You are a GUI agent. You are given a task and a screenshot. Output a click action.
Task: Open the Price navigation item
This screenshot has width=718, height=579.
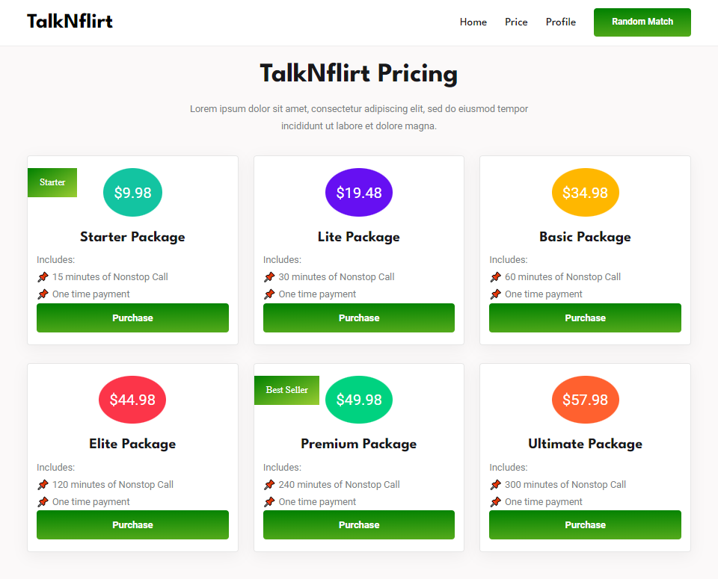pos(516,22)
